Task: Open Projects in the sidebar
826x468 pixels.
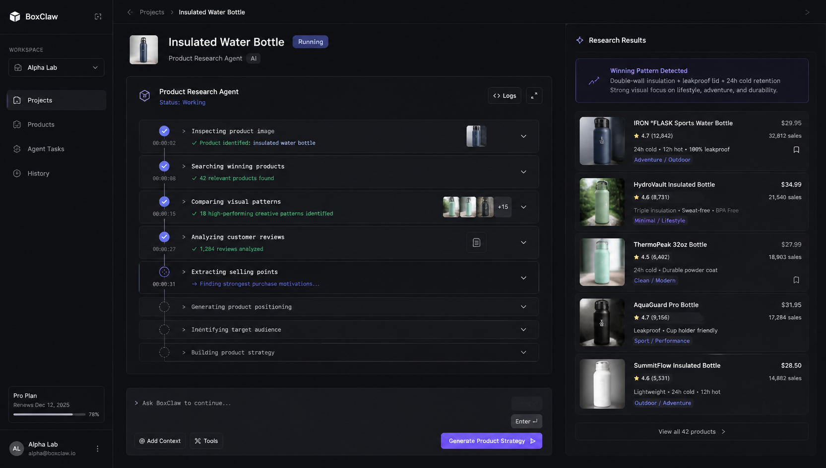Action: (57, 100)
